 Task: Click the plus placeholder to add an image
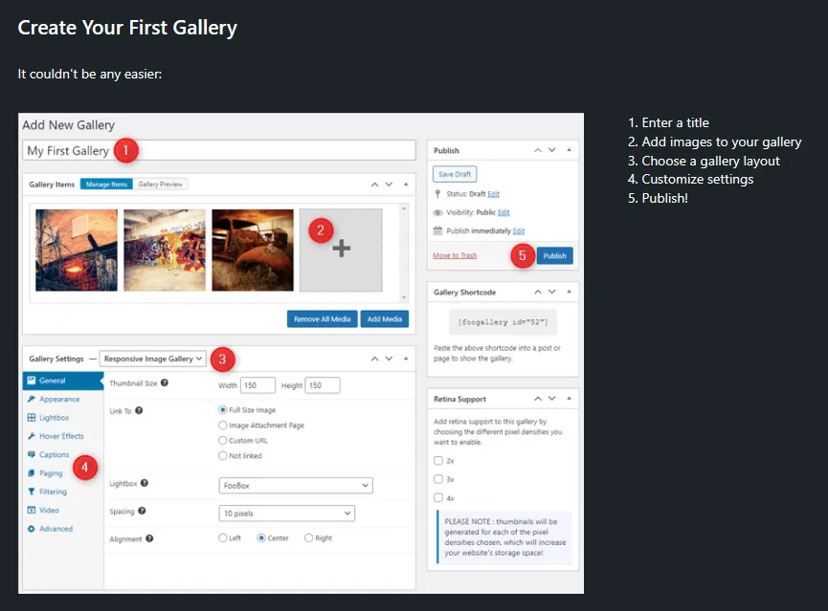(x=341, y=250)
